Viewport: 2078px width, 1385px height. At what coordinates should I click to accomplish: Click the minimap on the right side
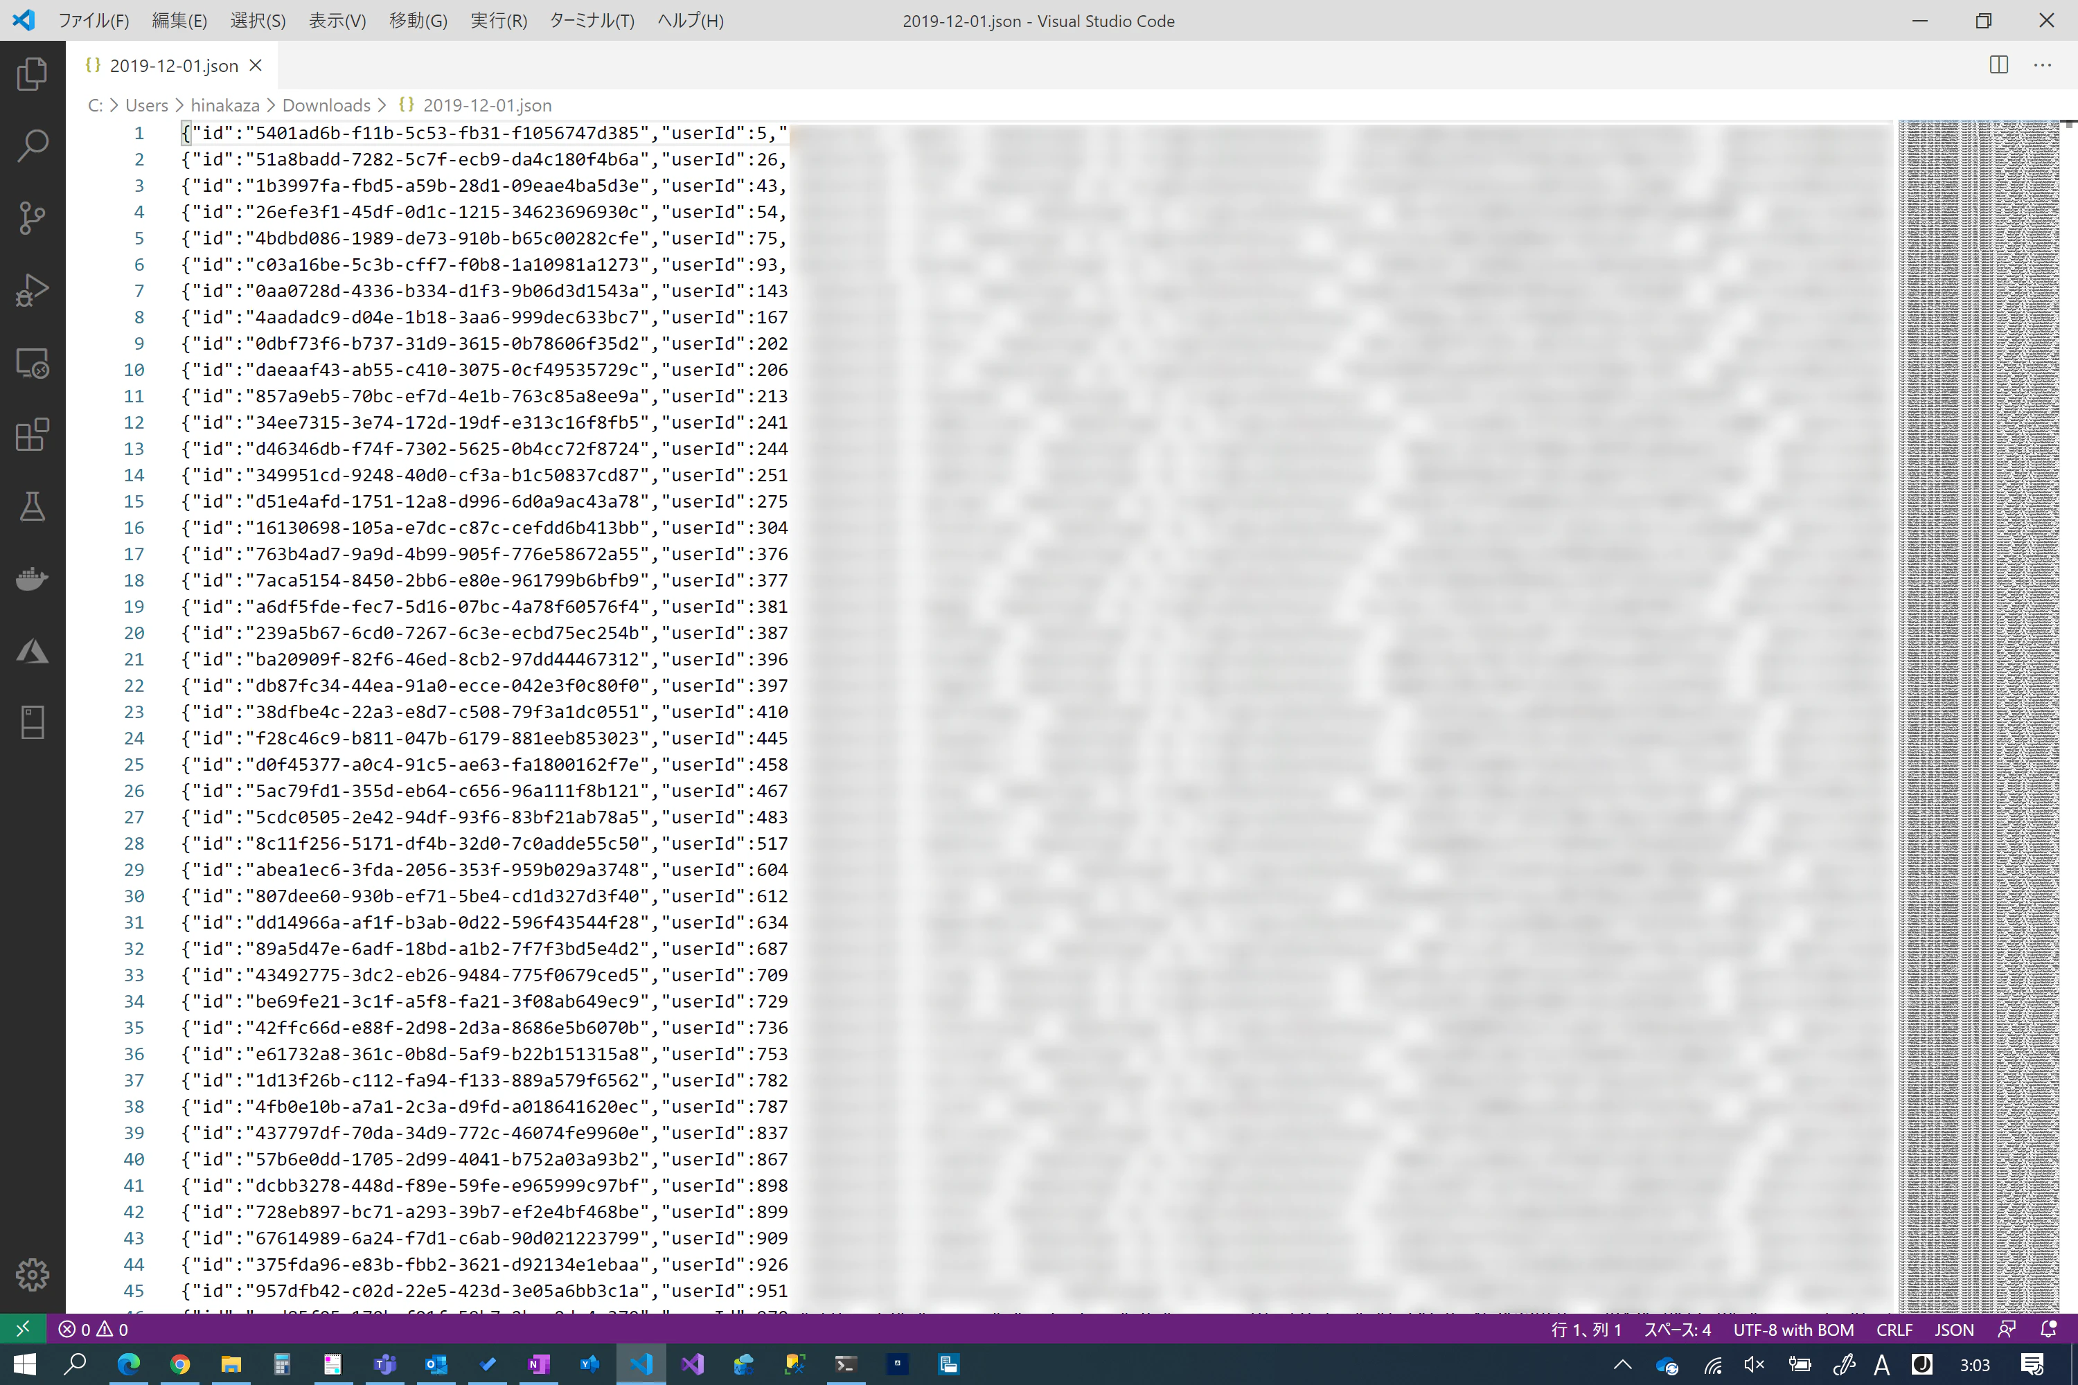pyautogui.click(x=1979, y=715)
